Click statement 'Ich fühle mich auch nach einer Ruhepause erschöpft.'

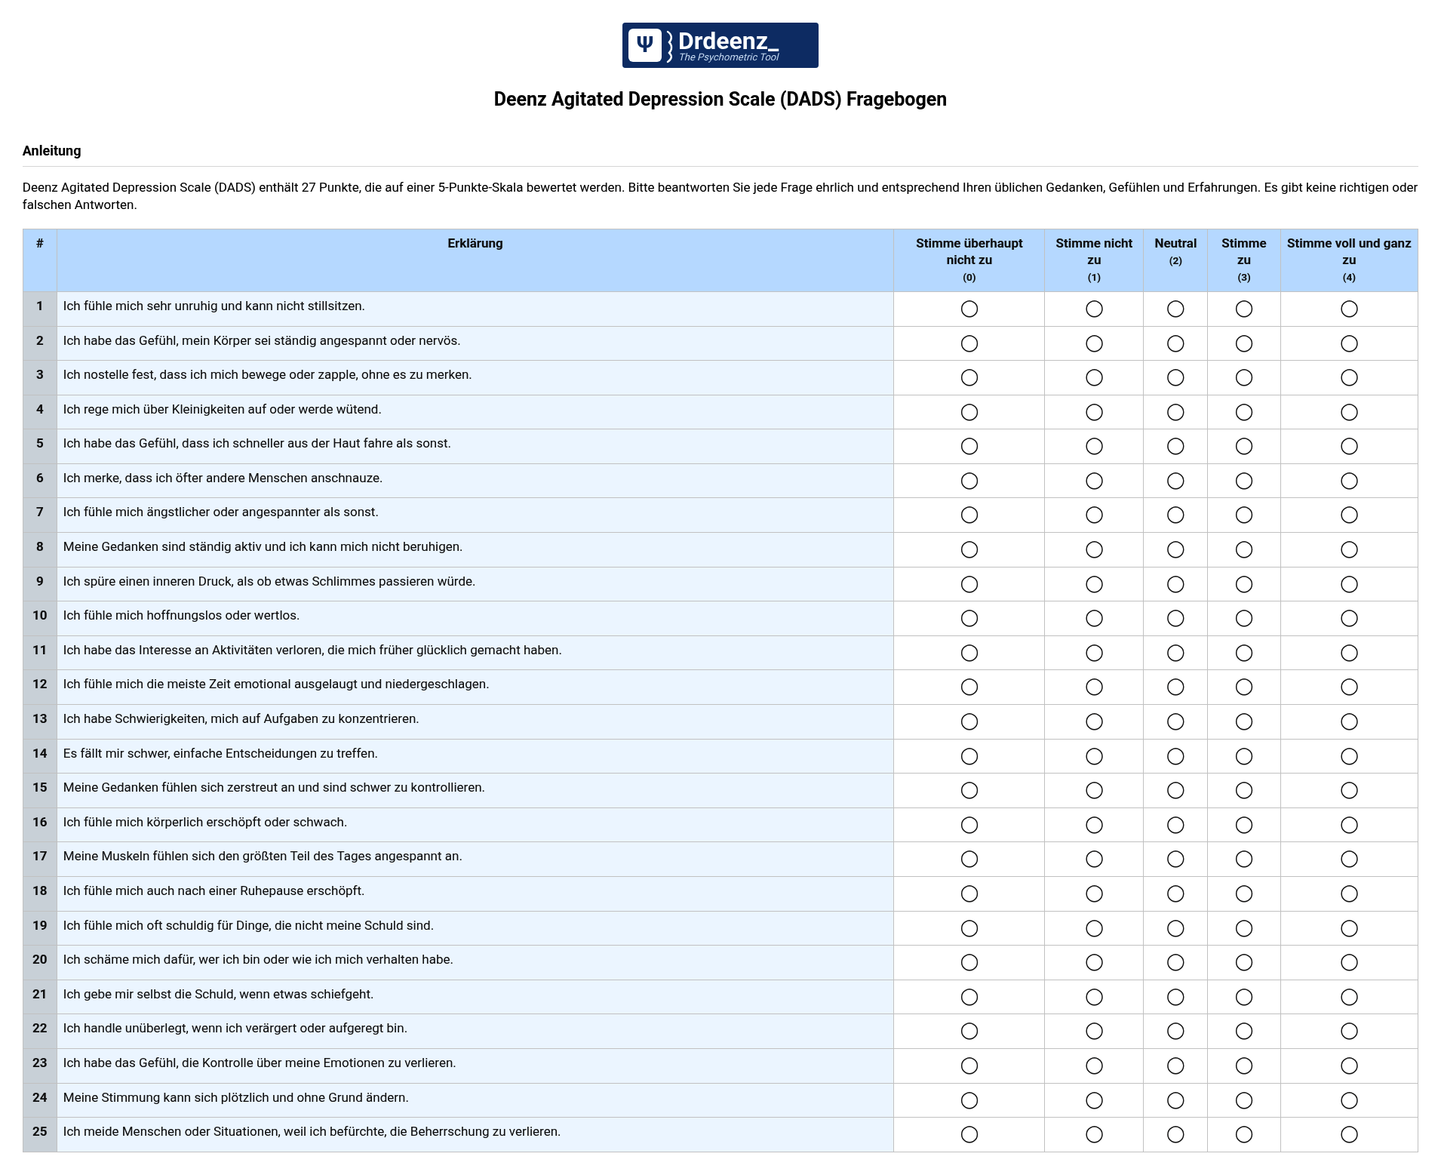[214, 891]
